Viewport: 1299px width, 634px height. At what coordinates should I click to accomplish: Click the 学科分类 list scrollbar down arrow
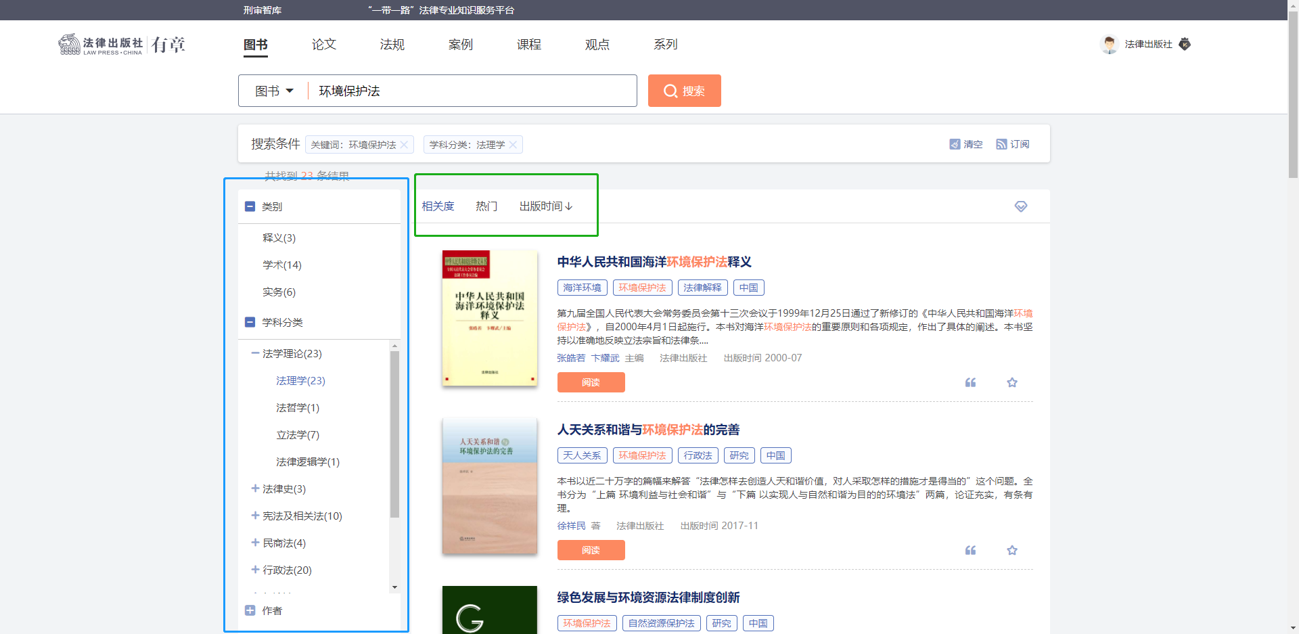pyautogui.click(x=394, y=587)
